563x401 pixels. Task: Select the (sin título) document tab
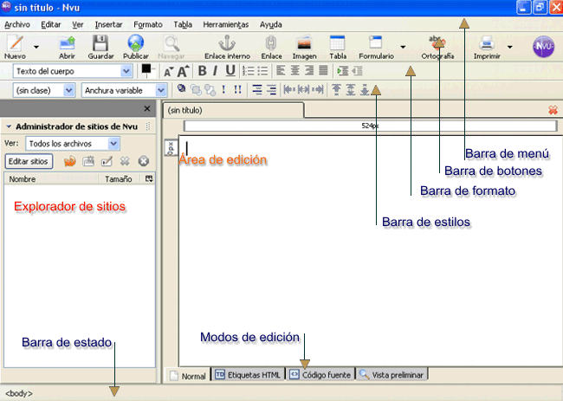233,110
